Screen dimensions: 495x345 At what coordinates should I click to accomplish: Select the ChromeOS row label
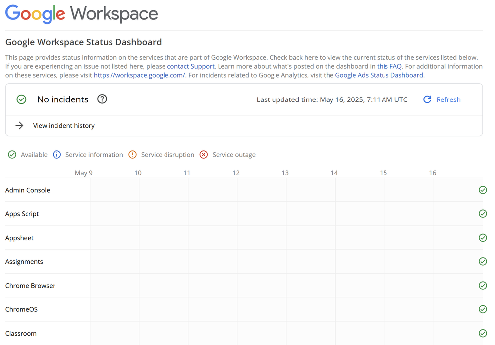click(x=21, y=310)
